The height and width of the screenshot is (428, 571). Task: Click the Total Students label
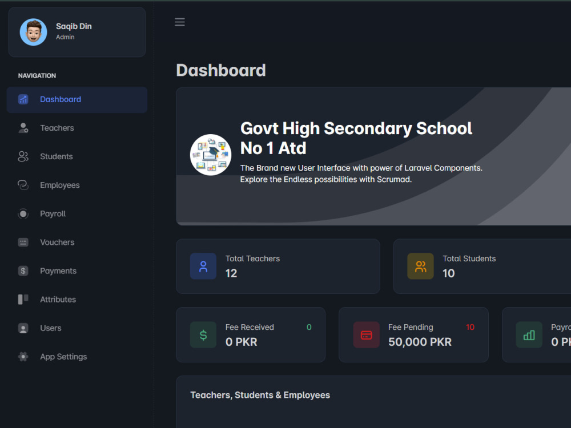tap(469, 259)
